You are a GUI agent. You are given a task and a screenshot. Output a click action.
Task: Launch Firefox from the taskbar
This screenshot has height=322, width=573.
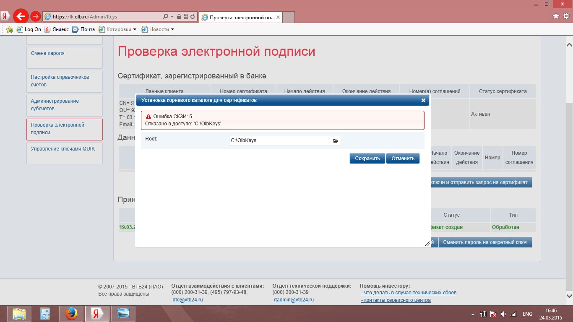pos(71,313)
